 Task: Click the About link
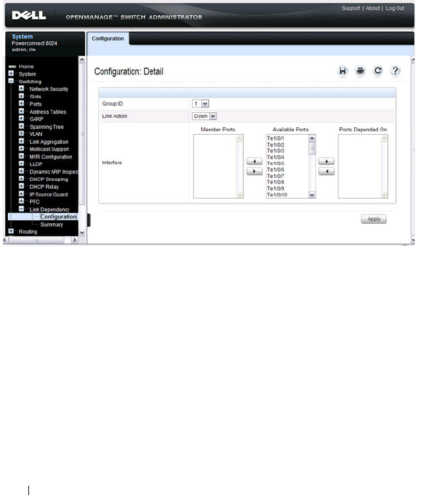(373, 8)
